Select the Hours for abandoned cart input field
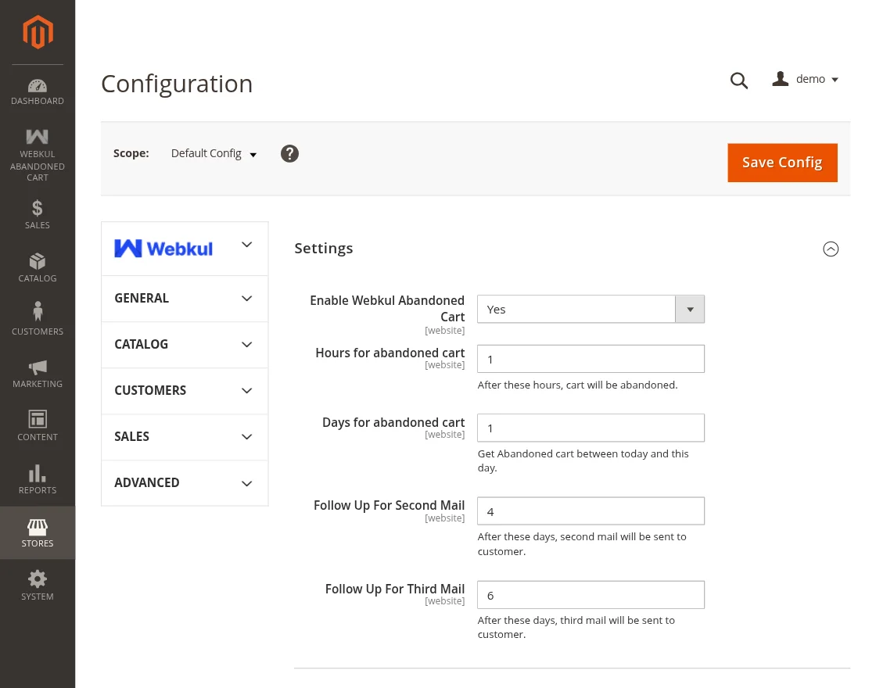The height and width of the screenshot is (688, 876). (x=591, y=358)
